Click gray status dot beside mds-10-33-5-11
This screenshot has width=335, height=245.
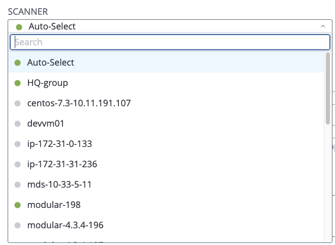tap(17, 185)
